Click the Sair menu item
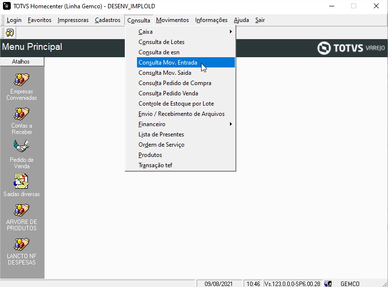Image resolution: width=388 pixels, height=287 pixels. click(260, 20)
